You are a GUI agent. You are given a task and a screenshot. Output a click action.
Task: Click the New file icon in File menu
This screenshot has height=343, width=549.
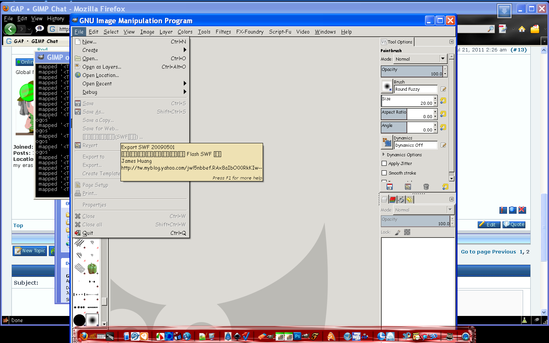click(x=78, y=42)
